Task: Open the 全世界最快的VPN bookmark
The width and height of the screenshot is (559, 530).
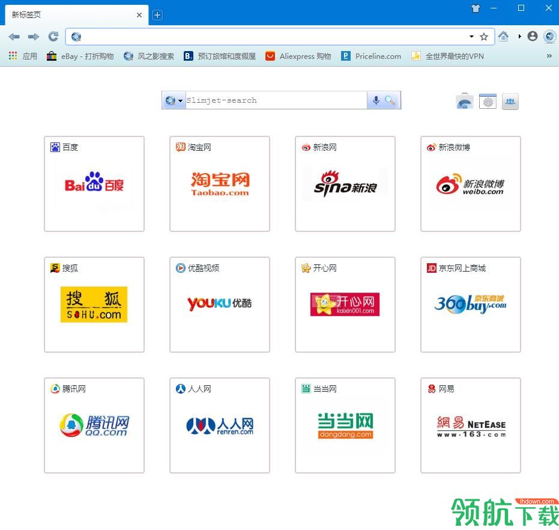Action: [x=447, y=56]
